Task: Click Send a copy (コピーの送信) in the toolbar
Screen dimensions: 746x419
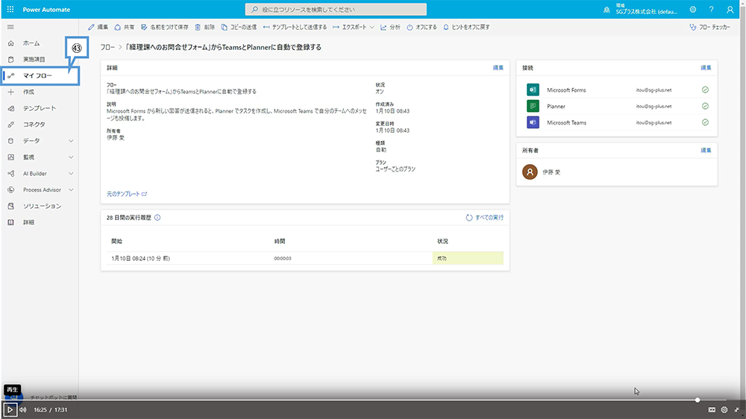Action: point(239,27)
